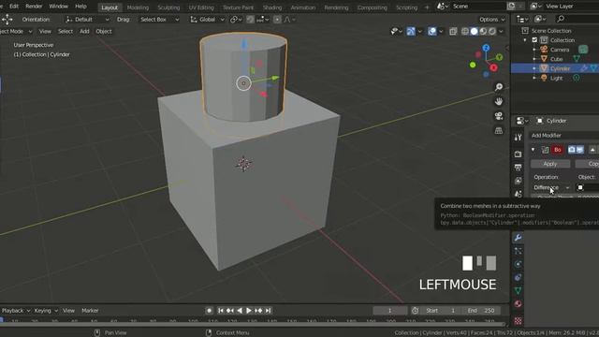The width and height of the screenshot is (599, 337).
Task: Open object visibility eye dropdown
Action: [396, 31]
